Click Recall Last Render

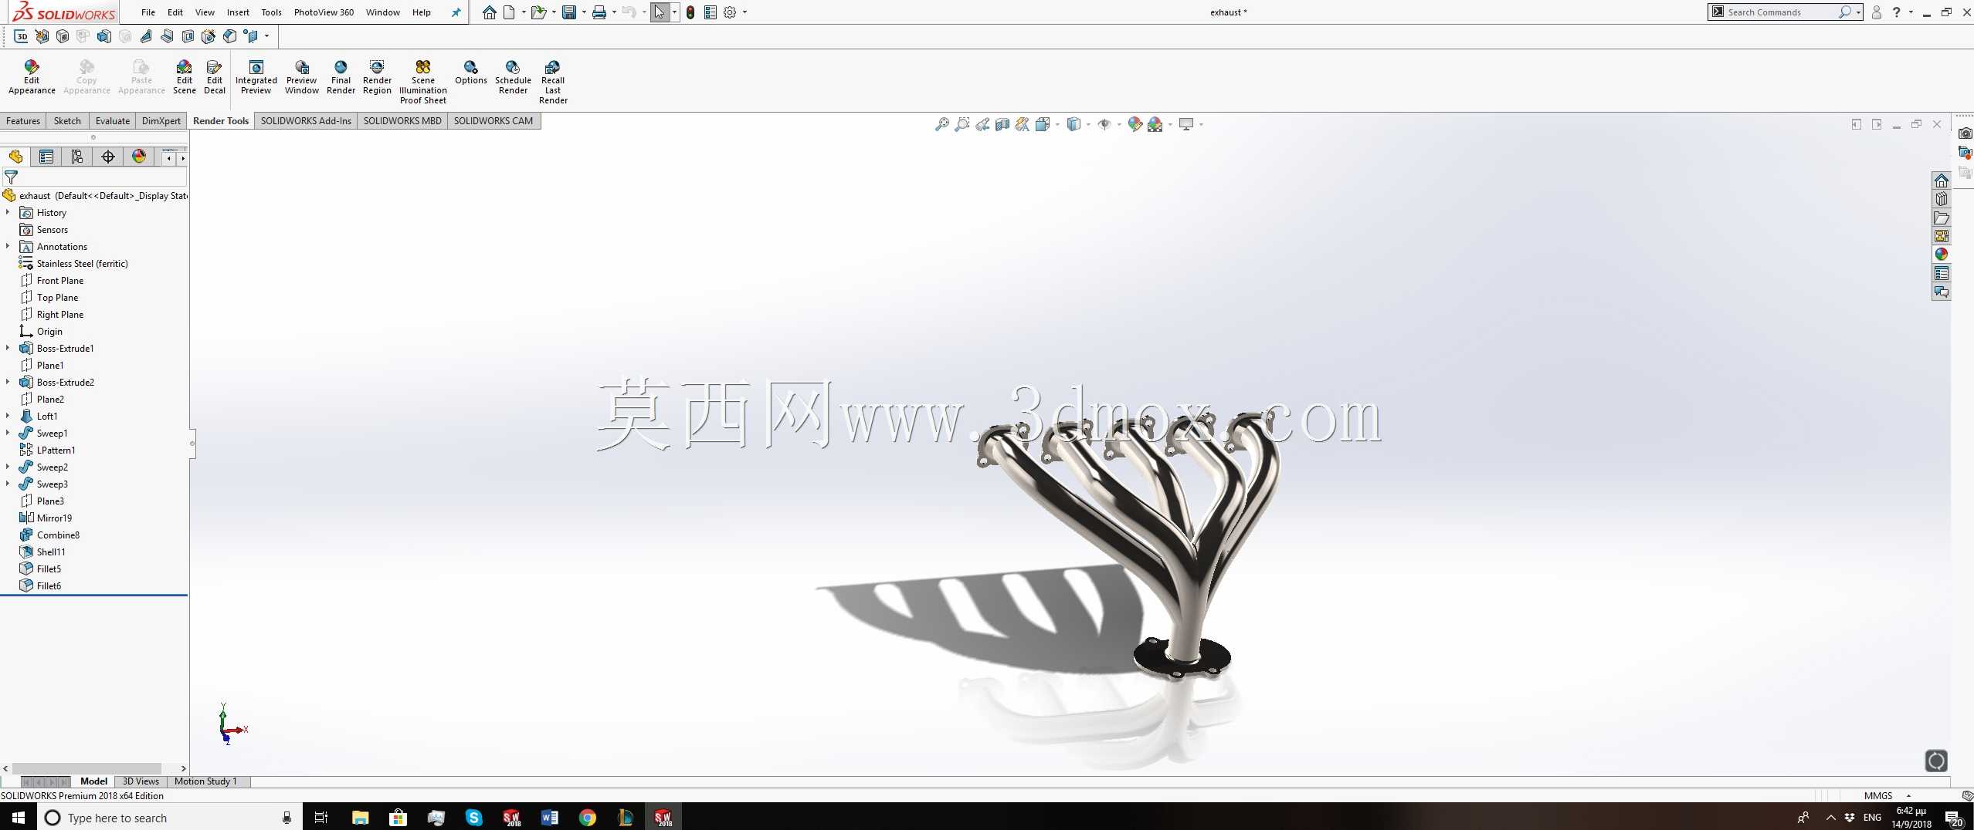tap(553, 82)
